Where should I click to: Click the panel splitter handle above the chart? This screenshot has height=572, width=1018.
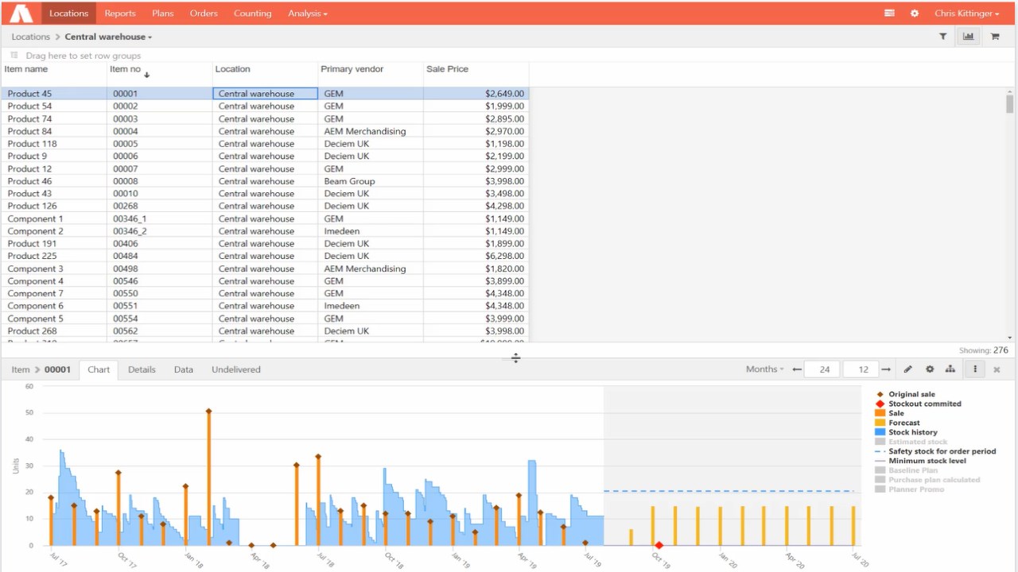click(x=515, y=358)
